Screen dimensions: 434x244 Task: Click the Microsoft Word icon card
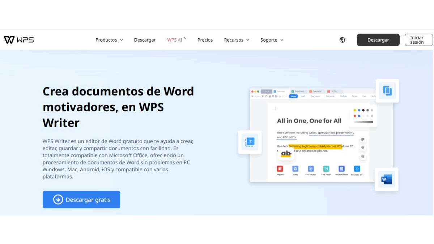pyautogui.click(x=387, y=179)
